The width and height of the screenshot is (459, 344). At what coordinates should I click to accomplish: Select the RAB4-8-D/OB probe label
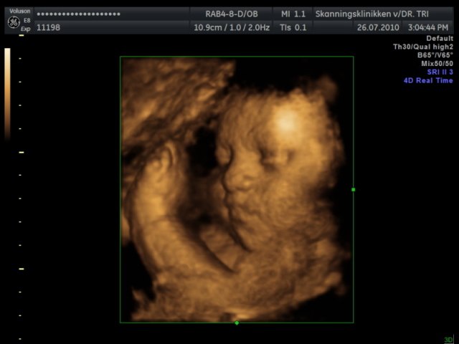[x=230, y=14]
